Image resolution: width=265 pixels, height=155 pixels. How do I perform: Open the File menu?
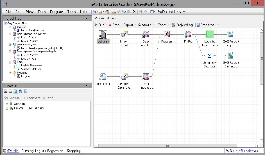click(x=8, y=12)
